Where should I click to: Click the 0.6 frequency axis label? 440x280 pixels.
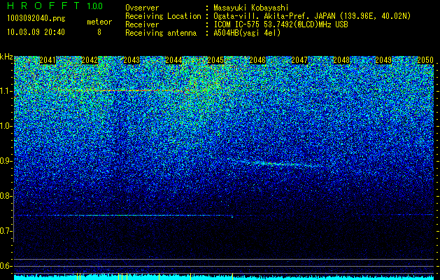point(6,266)
